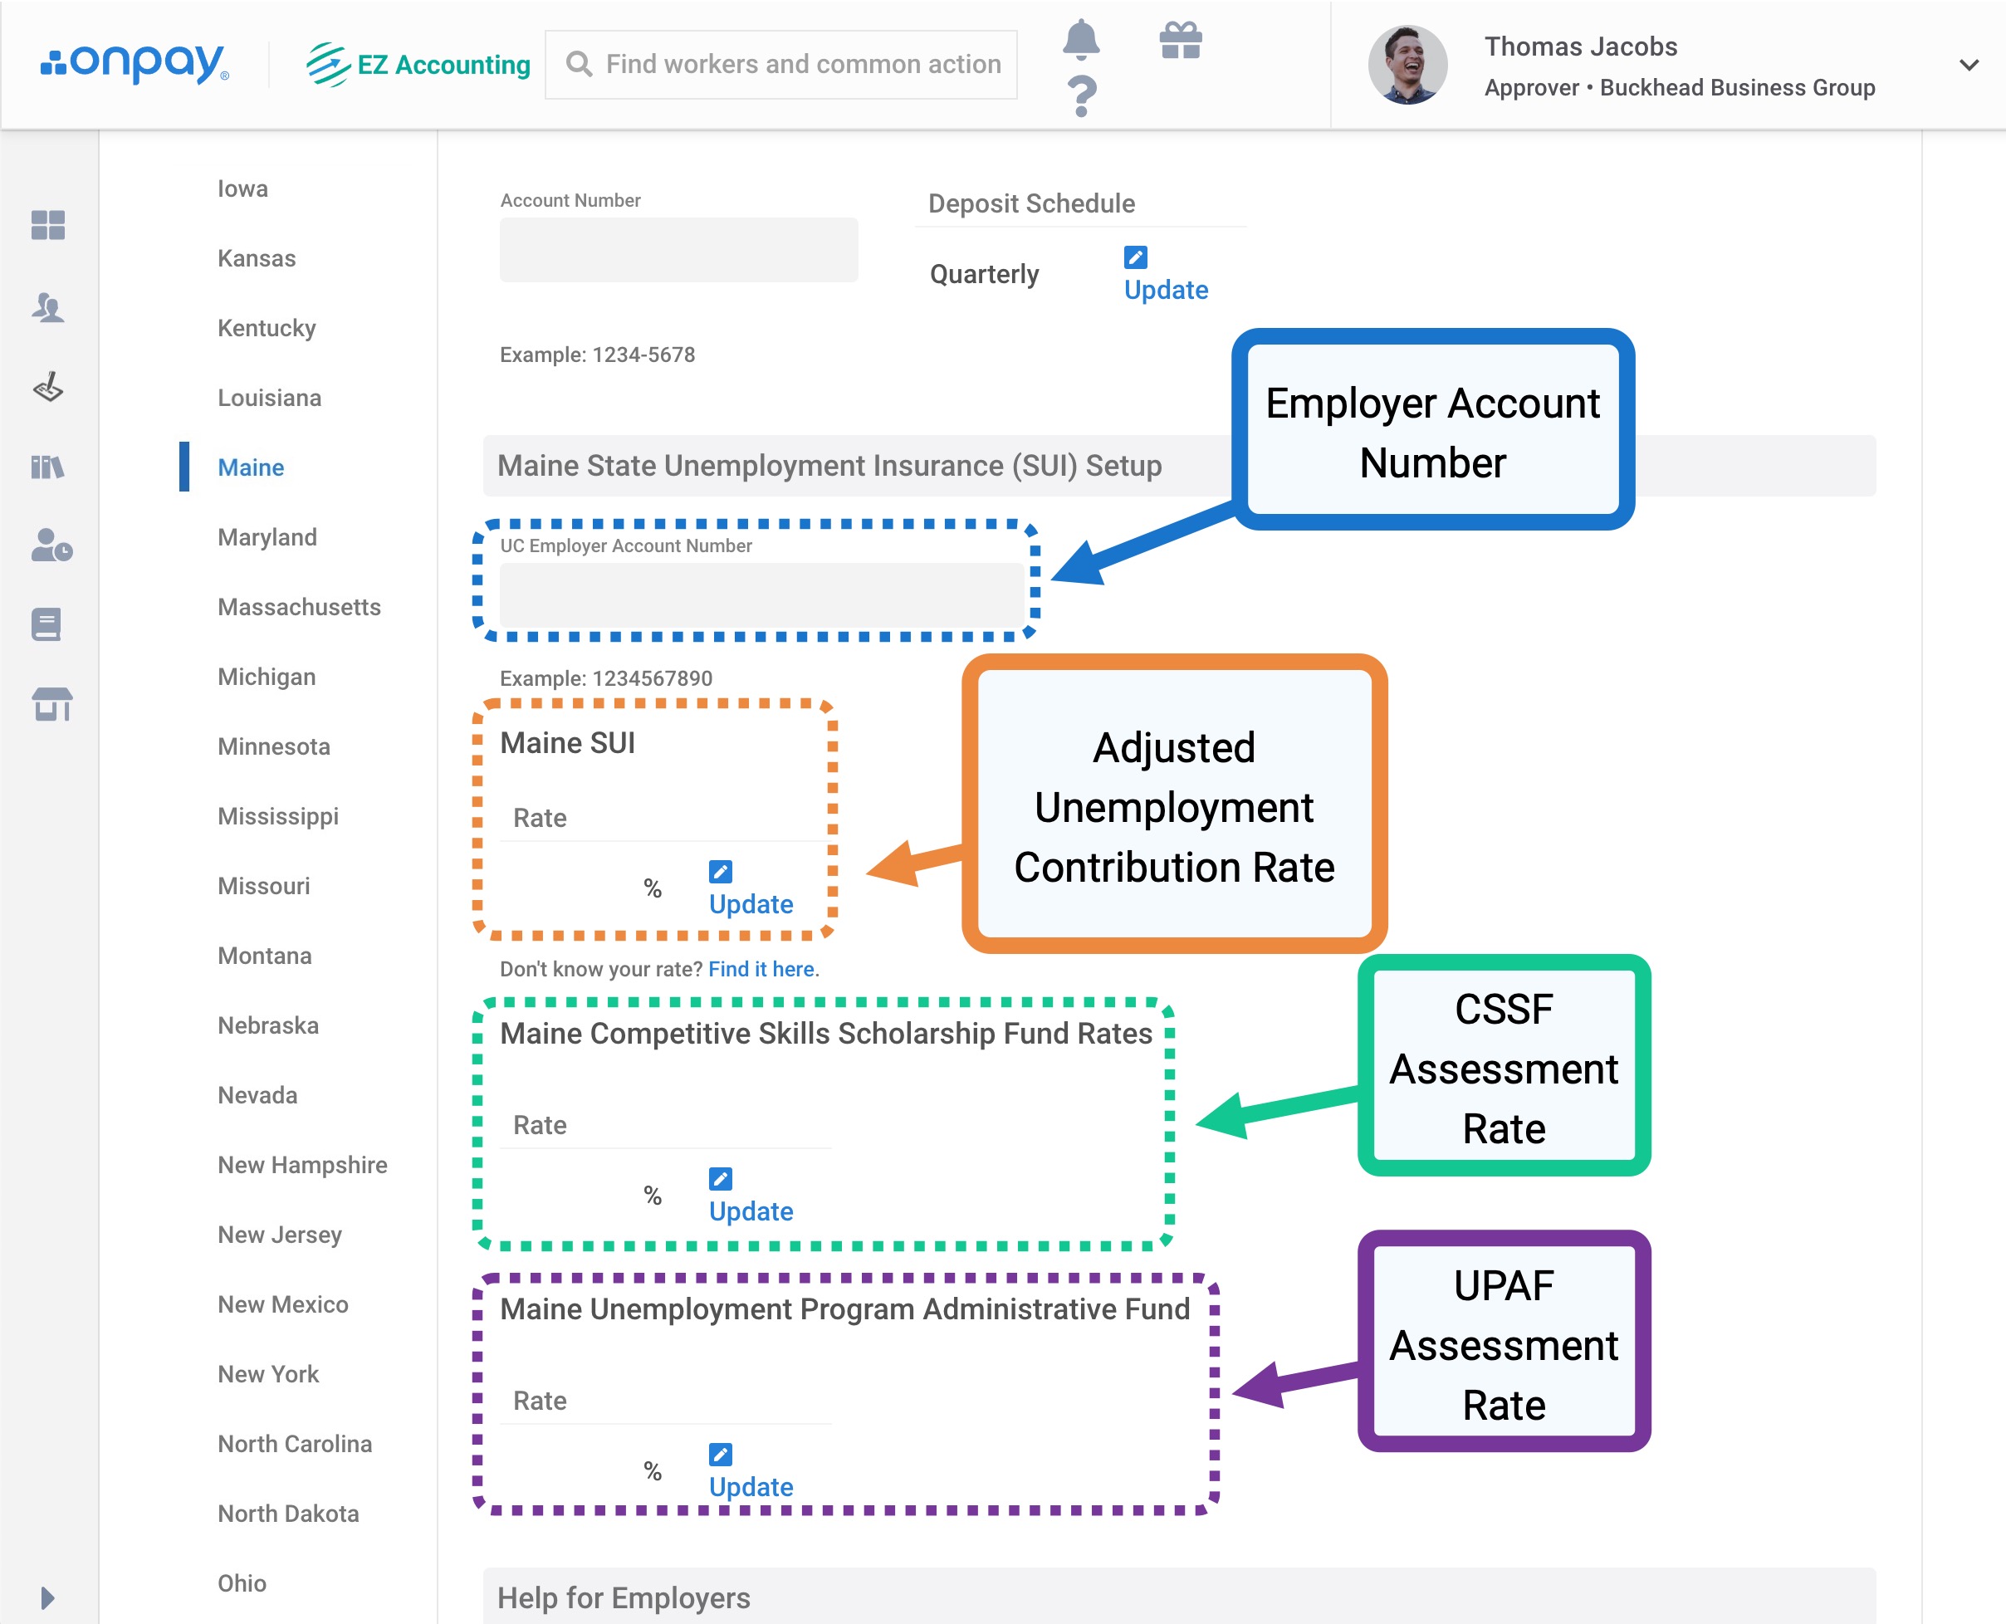Focus the 'Find workers' search box
Screen dimensions: 2006x1624
coord(802,65)
